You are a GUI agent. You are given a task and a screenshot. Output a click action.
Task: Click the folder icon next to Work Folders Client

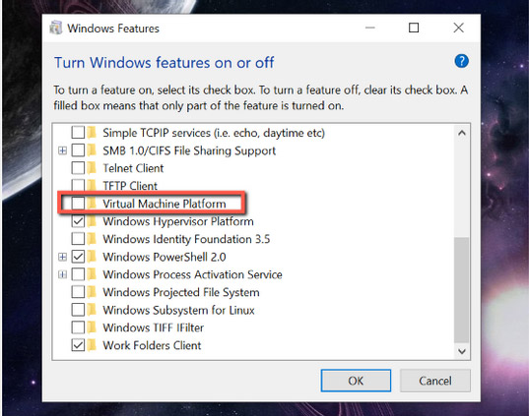92,345
